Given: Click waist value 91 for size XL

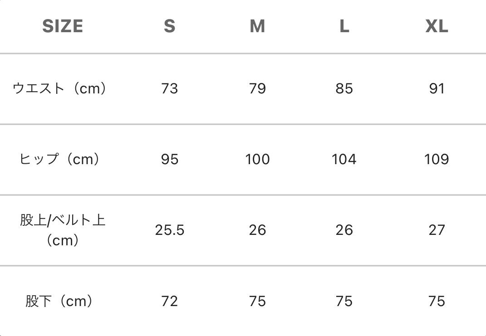Looking at the screenshot, I should coord(437,88).
